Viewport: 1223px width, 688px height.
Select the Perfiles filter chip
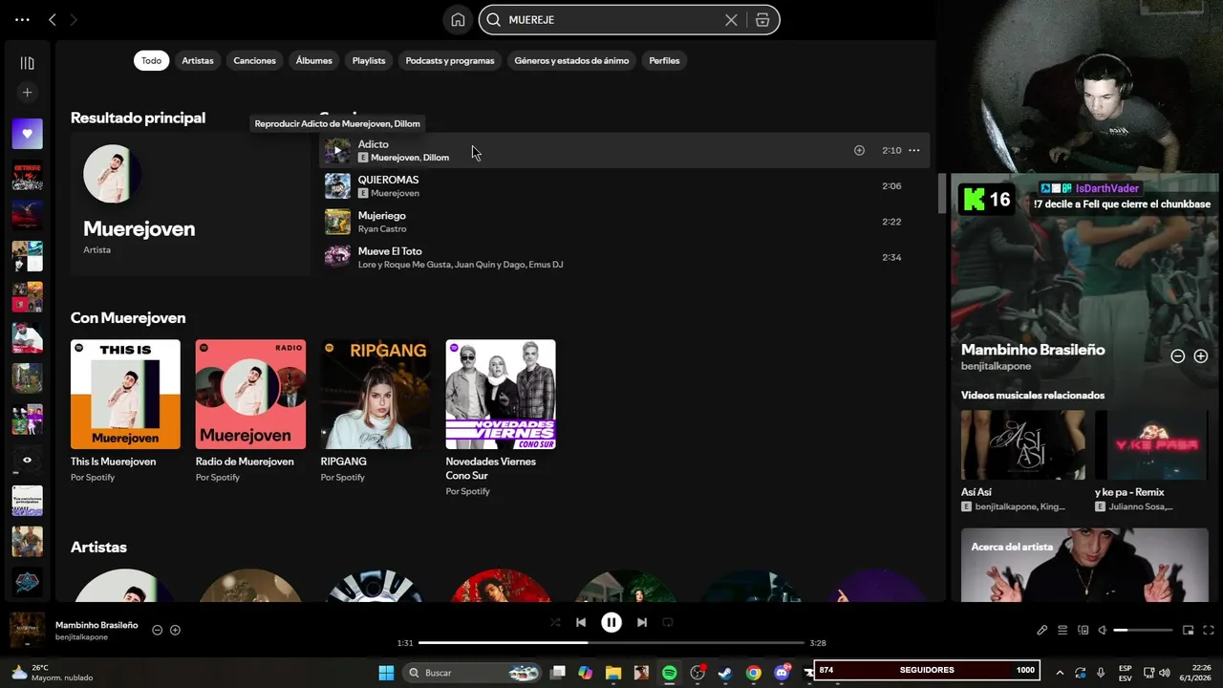pyautogui.click(x=664, y=60)
